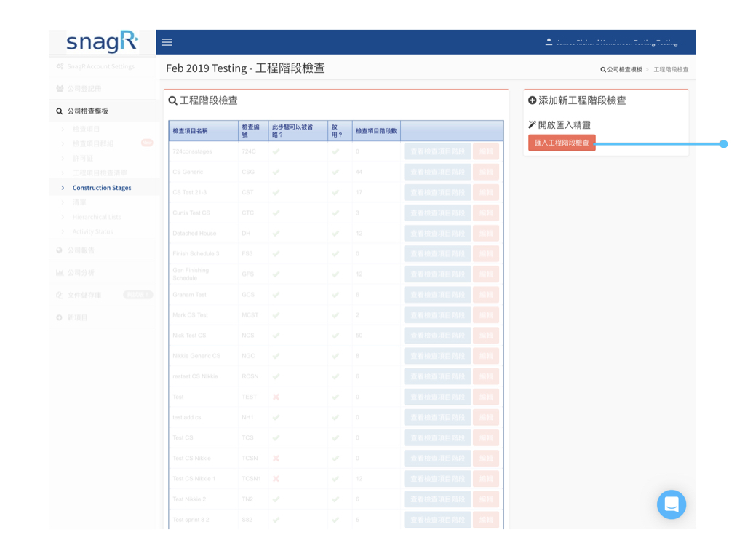
Task: Expand Construction Stages chevron
Action: pos(63,188)
